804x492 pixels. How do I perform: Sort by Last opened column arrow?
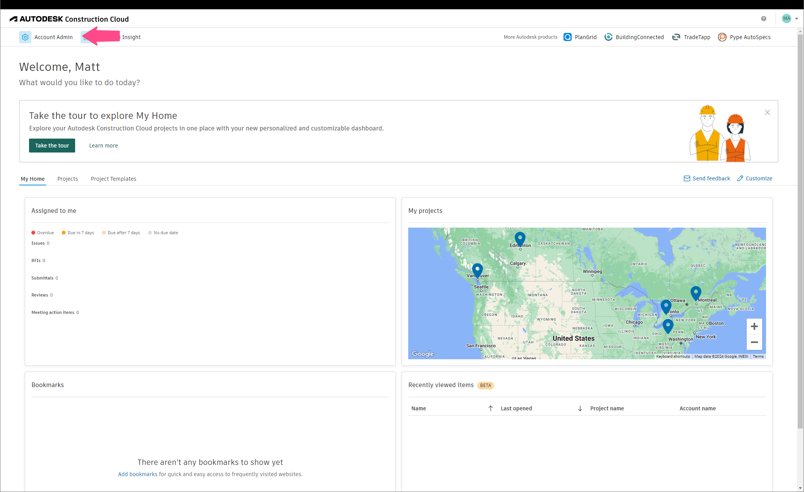580,408
